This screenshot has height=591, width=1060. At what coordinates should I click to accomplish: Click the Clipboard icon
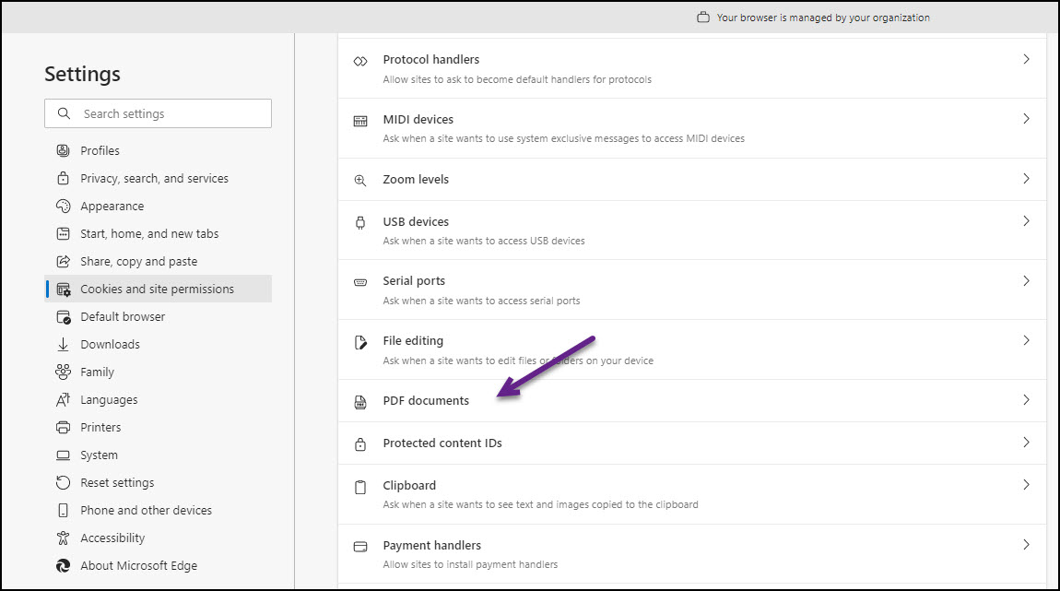360,487
